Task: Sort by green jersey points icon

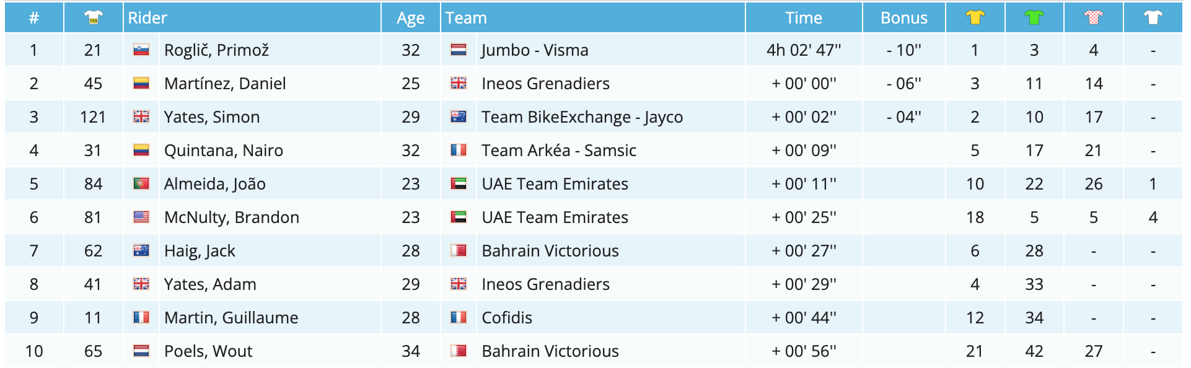Action: pos(1034,17)
